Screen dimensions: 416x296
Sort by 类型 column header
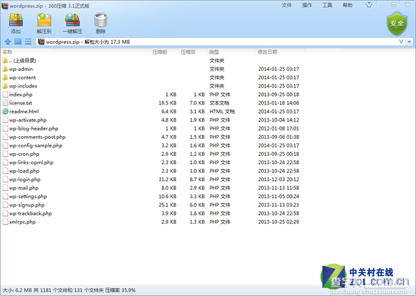tap(214, 52)
